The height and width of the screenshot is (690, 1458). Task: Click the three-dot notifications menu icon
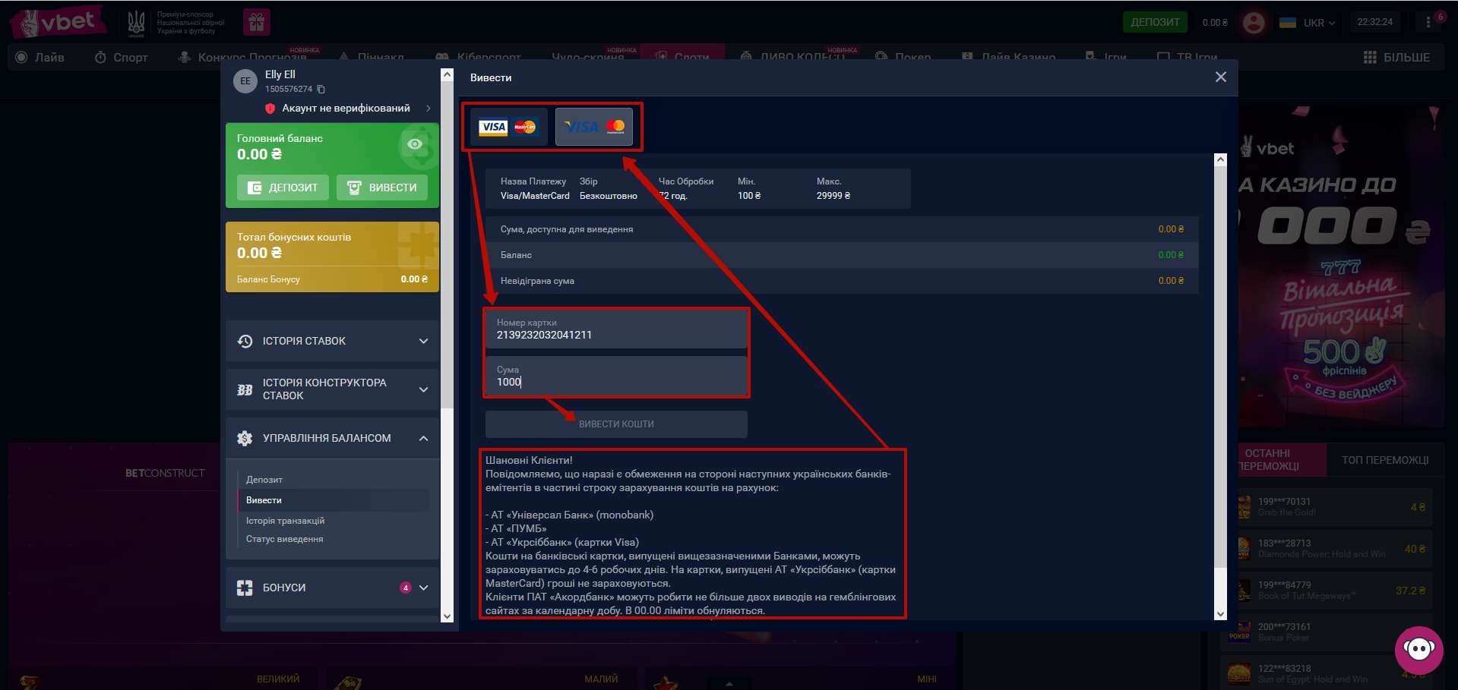1428,23
